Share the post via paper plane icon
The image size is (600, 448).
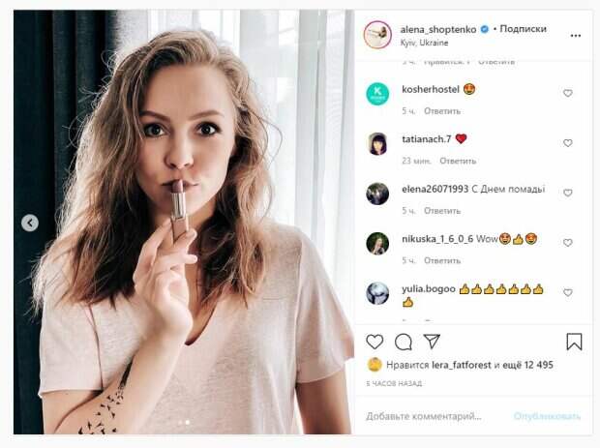[432, 342]
